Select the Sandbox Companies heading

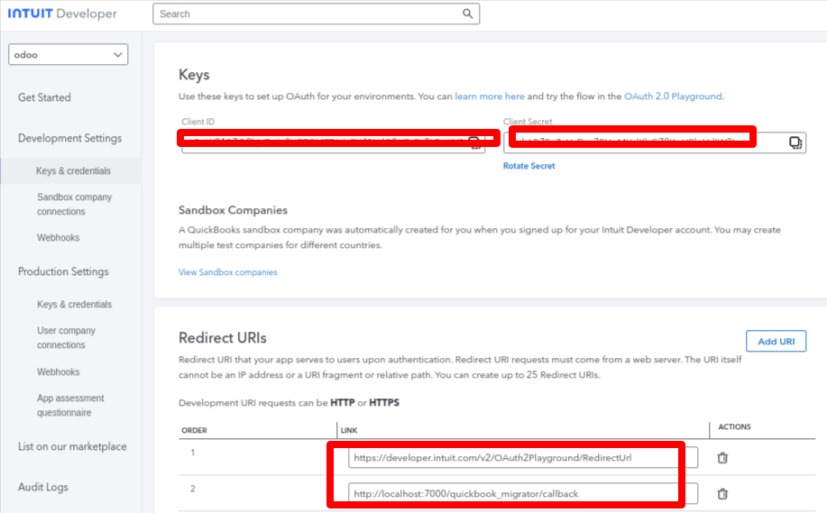point(233,210)
